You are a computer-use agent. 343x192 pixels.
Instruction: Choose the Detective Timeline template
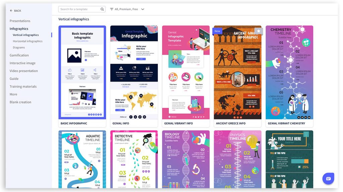tap(134, 159)
